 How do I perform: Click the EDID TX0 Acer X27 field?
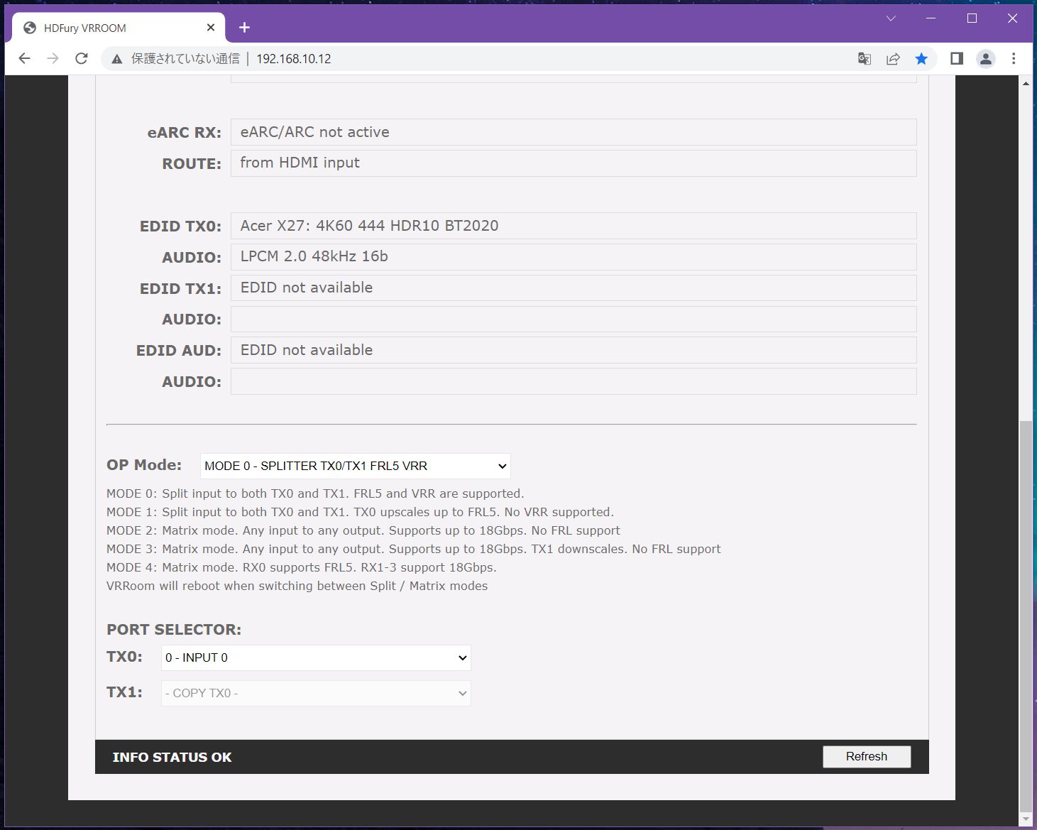(574, 226)
